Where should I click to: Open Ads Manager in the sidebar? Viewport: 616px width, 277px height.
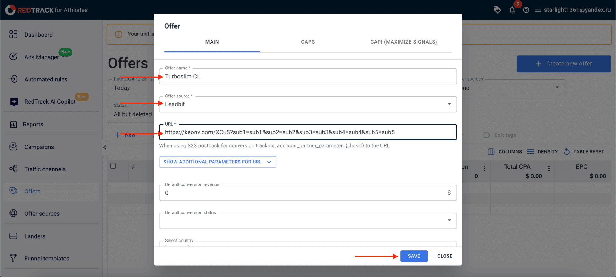click(42, 57)
